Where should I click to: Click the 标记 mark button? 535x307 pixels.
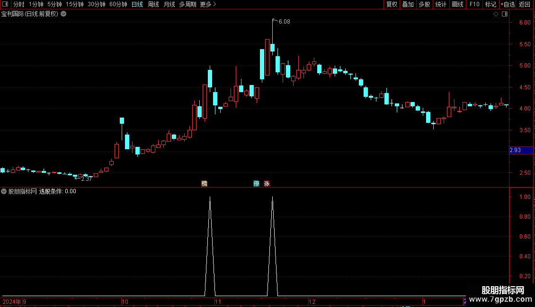[490, 4]
